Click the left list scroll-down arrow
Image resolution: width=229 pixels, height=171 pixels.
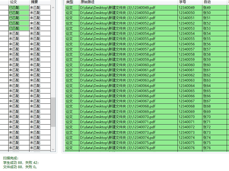pos(53,149)
